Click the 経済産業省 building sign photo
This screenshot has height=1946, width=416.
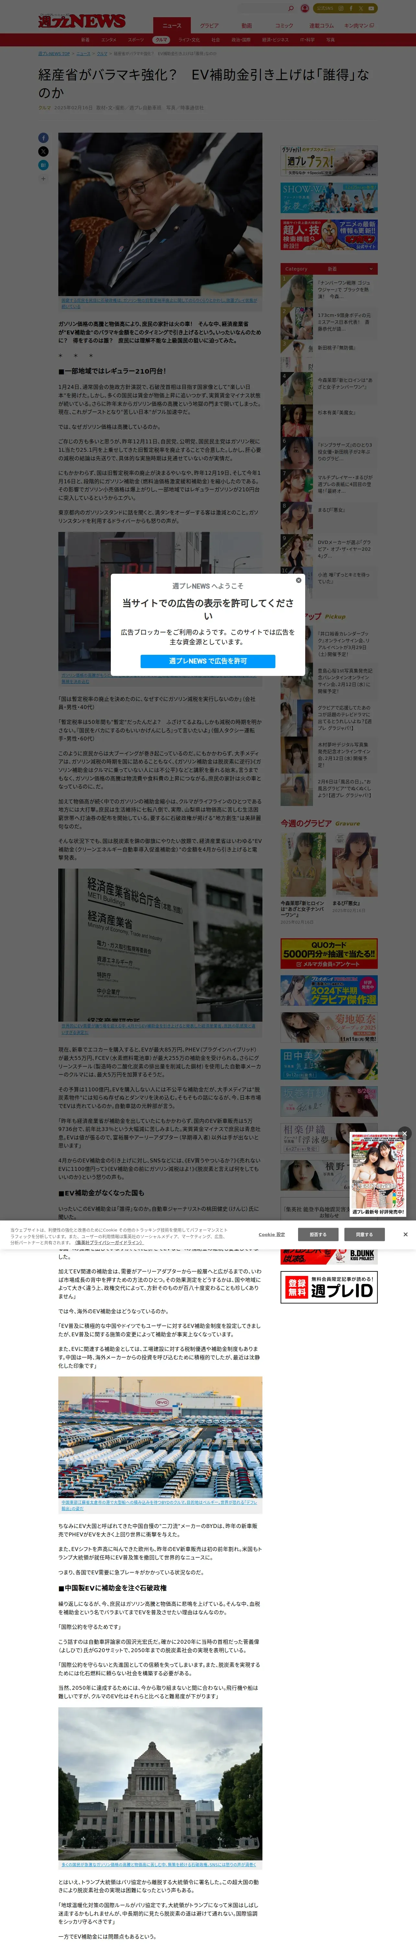coord(160,945)
